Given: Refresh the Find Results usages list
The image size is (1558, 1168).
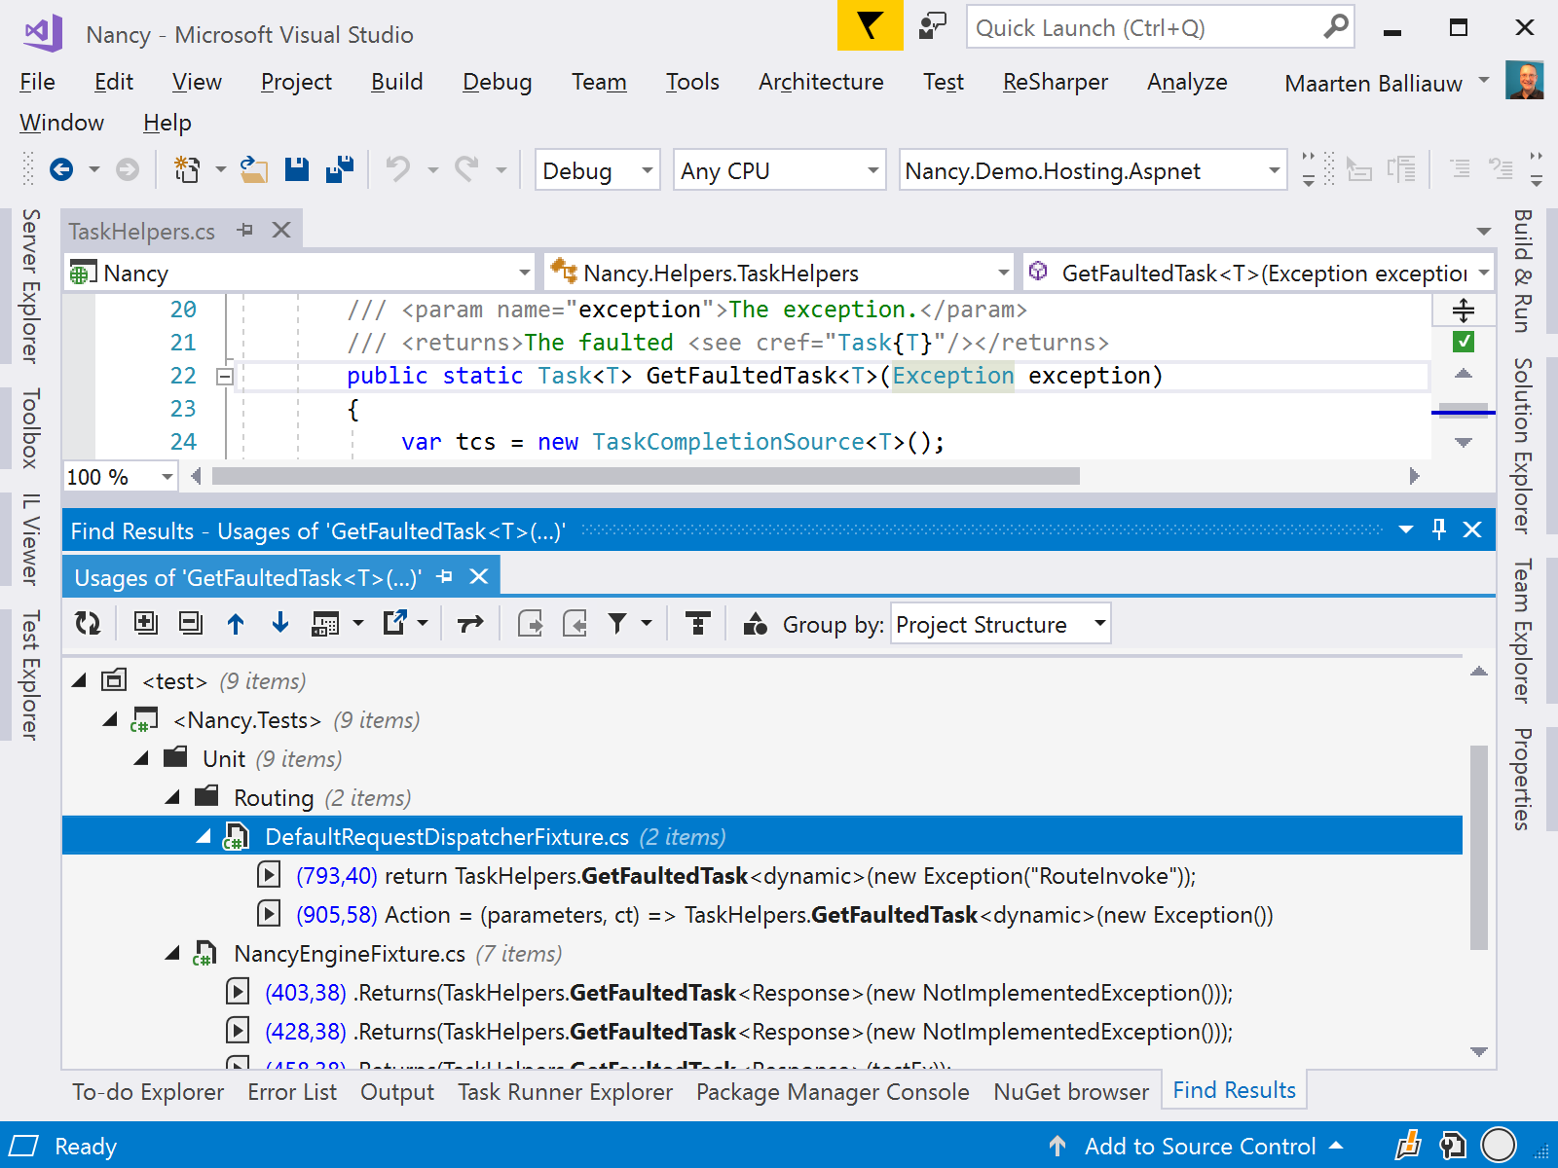Looking at the screenshot, I should coord(88,624).
